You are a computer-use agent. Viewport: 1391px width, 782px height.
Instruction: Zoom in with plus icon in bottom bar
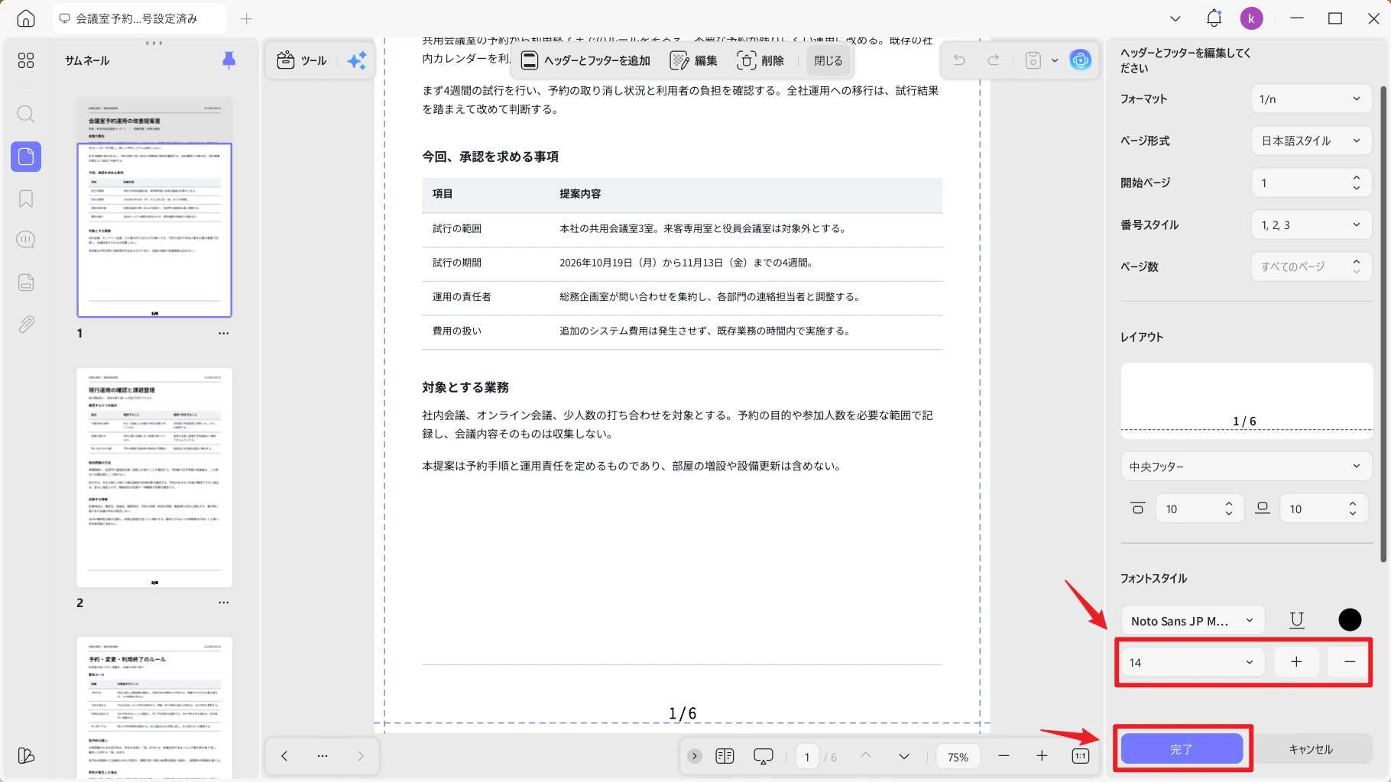click(1042, 755)
